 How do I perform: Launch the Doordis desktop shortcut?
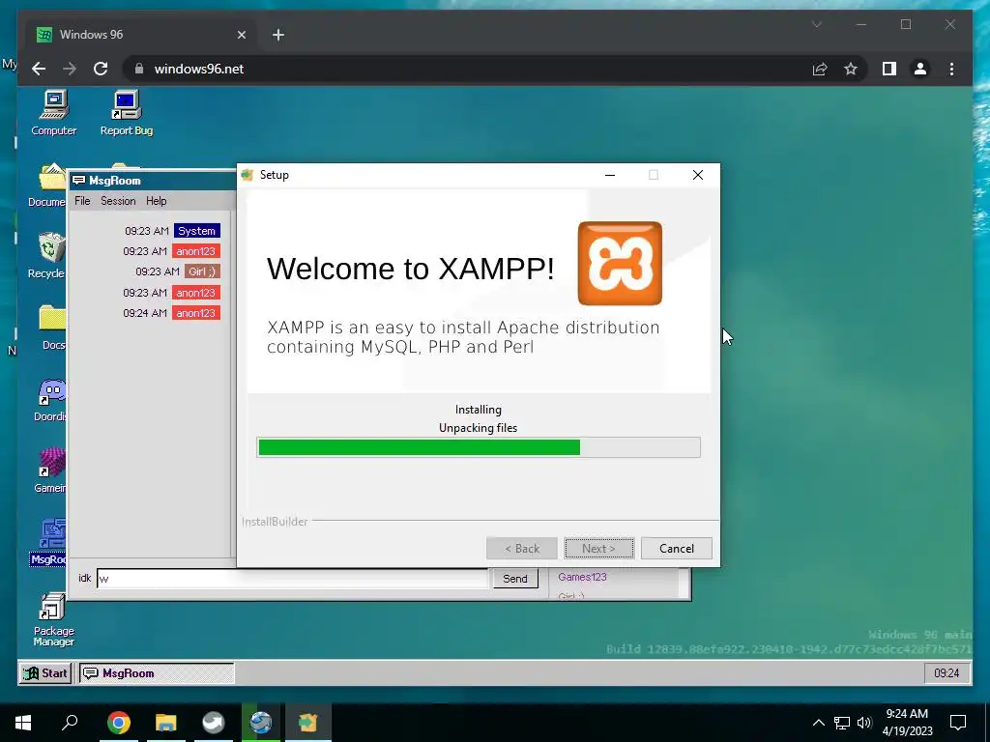[x=50, y=400]
